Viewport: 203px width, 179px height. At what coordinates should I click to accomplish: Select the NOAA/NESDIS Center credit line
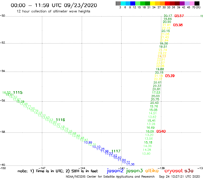pos(110,177)
